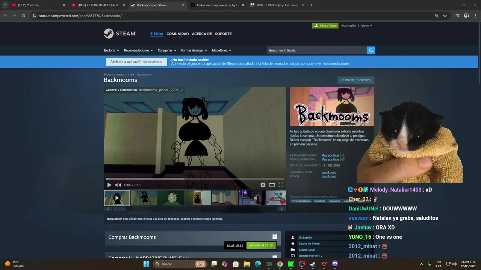Expand the Formas de jugar dropdown
This screenshot has height=270, width=481.
pyautogui.click(x=194, y=50)
